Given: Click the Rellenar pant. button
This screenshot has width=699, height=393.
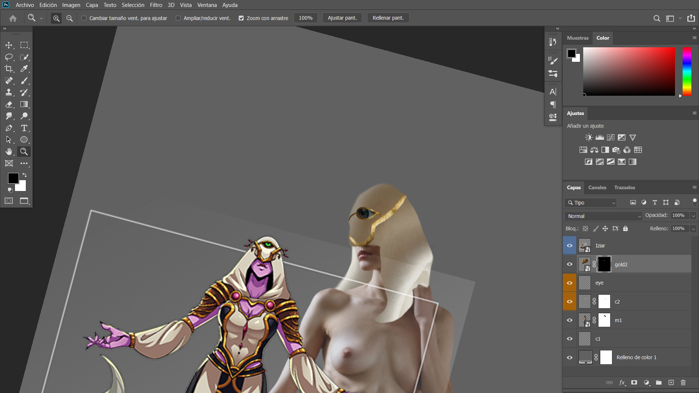Looking at the screenshot, I should tap(388, 18).
